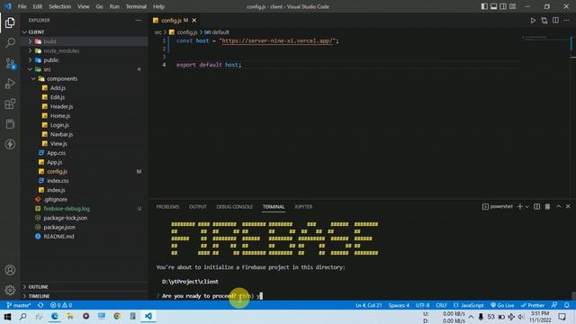Open the File menu

point(22,6)
